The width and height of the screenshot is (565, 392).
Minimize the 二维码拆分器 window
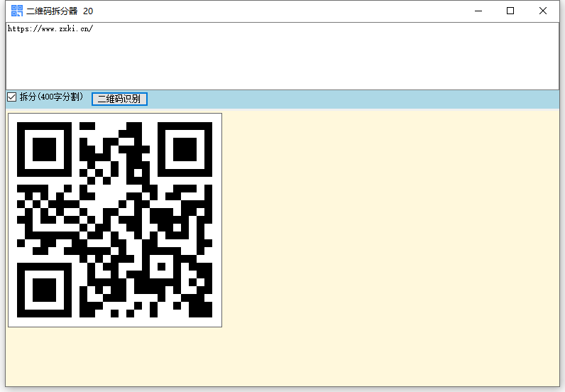click(x=478, y=11)
